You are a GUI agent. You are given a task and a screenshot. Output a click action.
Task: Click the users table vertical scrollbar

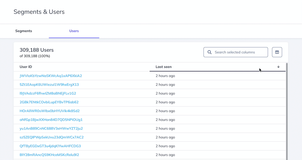coord(287,111)
